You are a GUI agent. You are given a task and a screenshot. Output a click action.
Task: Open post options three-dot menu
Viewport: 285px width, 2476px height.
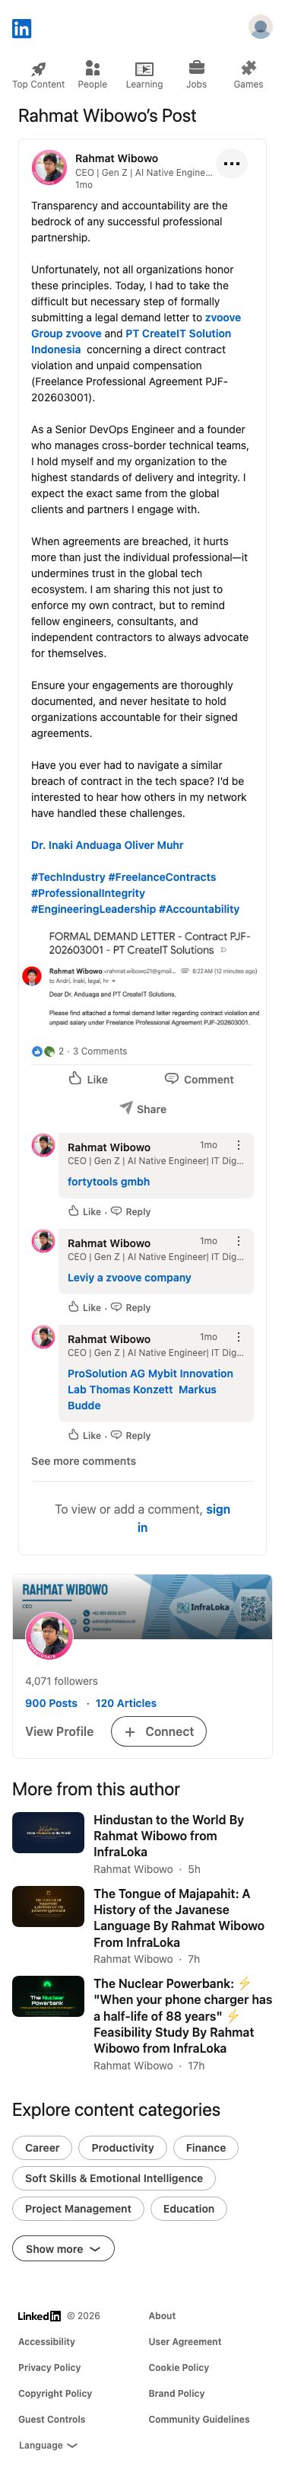[x=231, y=164]
